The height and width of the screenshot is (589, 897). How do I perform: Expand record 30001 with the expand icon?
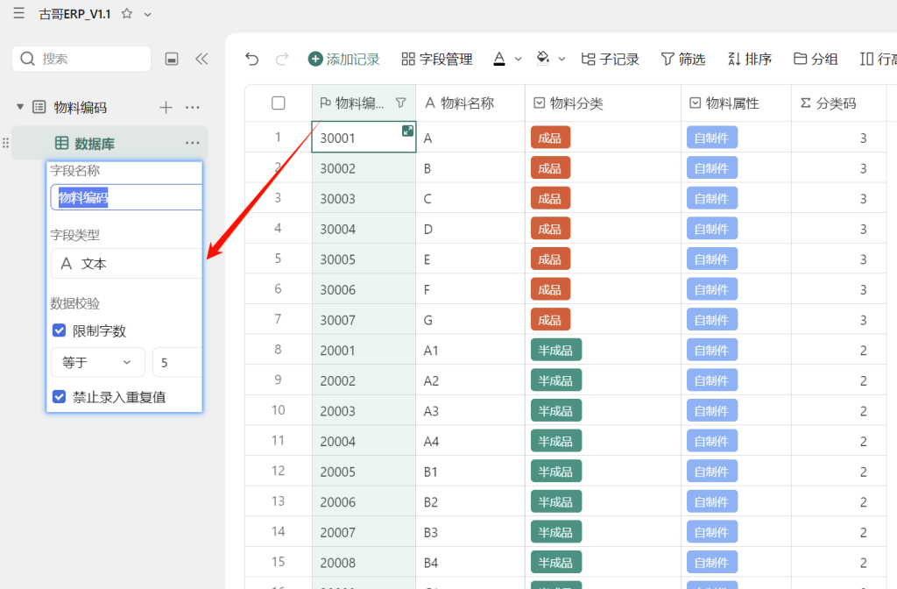[x=407, y=131]
